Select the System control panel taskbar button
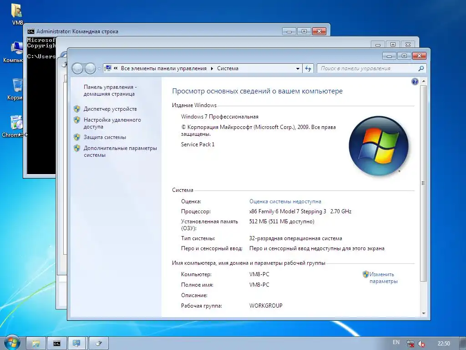The height and width of the screenshot is (350, 466). (76, 344)
